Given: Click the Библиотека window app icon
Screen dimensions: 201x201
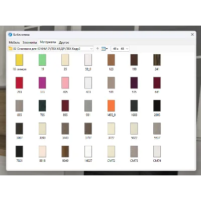Looking at the screenshot, I should click(10, 35).
